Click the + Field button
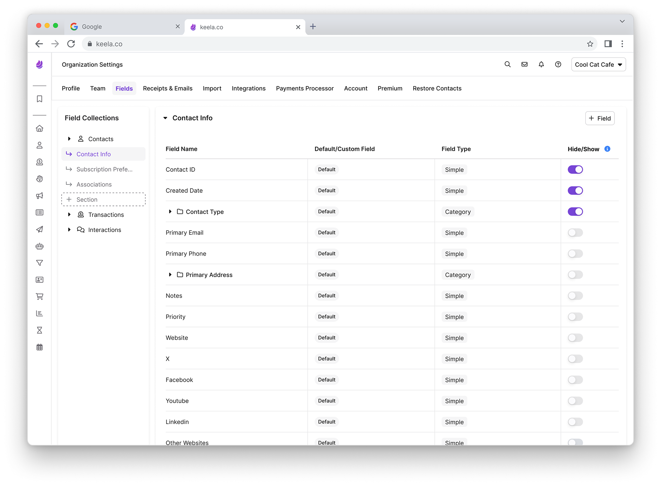 click(600, 118)
